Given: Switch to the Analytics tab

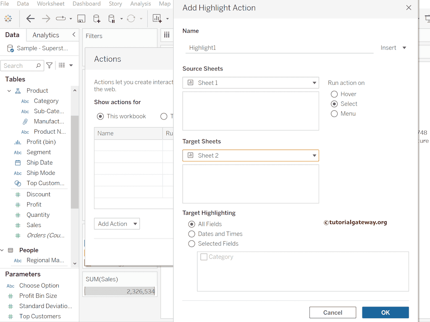Looking at the screenshot, I should click(46, 35).
